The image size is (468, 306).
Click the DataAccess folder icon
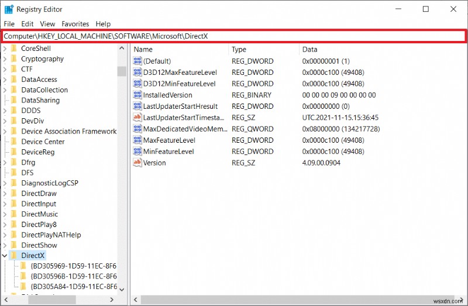coord(13,80)
